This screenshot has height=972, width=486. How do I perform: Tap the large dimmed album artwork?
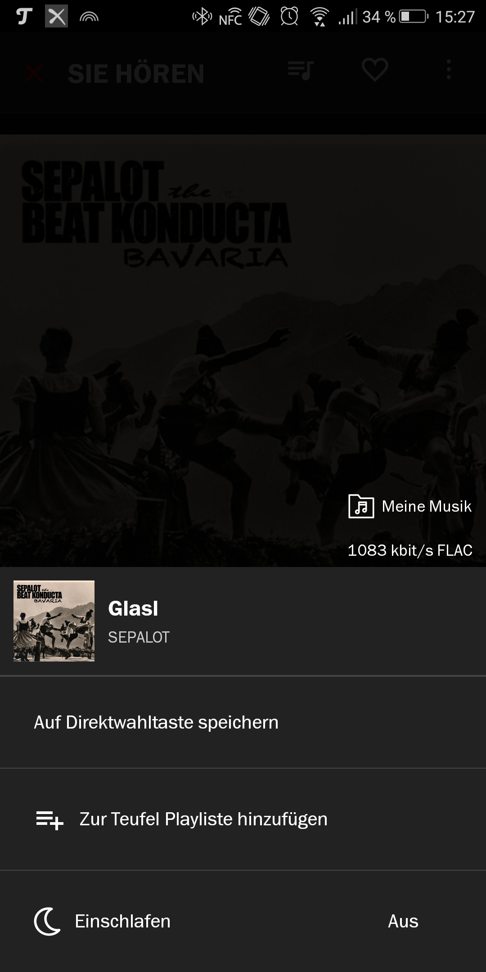coord(243,351)
